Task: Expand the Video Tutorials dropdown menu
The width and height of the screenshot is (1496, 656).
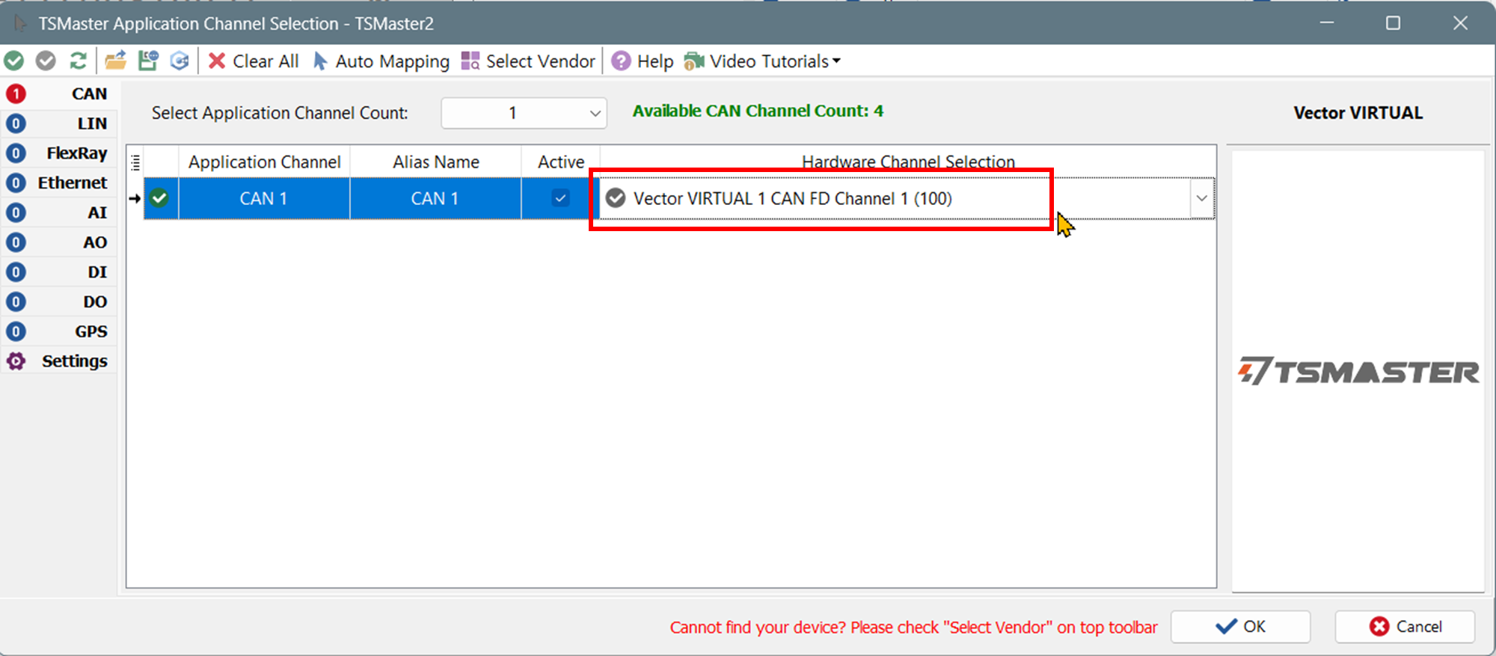Action: pyautogui.click(x=762, y=61)
